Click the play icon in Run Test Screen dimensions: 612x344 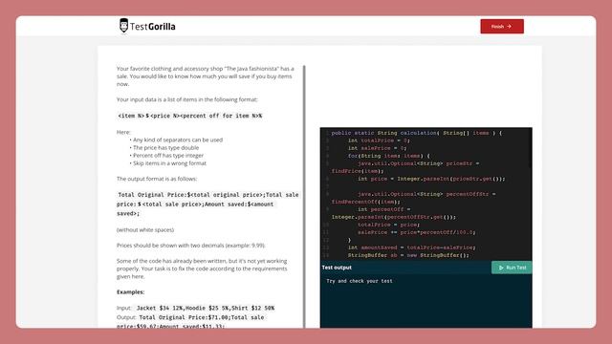[501, 268]
